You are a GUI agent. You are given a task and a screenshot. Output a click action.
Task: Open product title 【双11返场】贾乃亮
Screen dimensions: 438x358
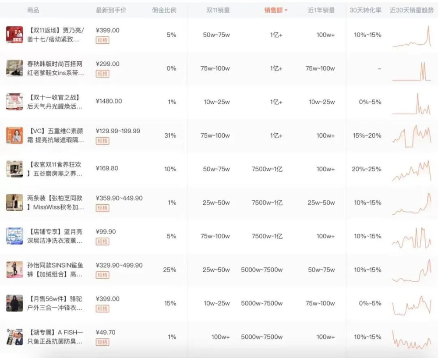tap(56, 35)
